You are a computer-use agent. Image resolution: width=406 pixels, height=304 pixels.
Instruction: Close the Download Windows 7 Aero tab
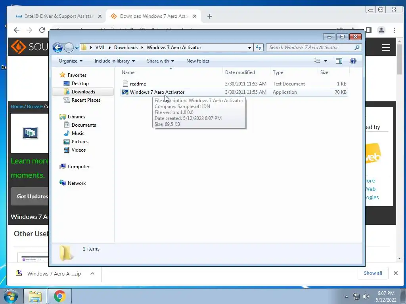pyautogui.click(x=195, y=16)
